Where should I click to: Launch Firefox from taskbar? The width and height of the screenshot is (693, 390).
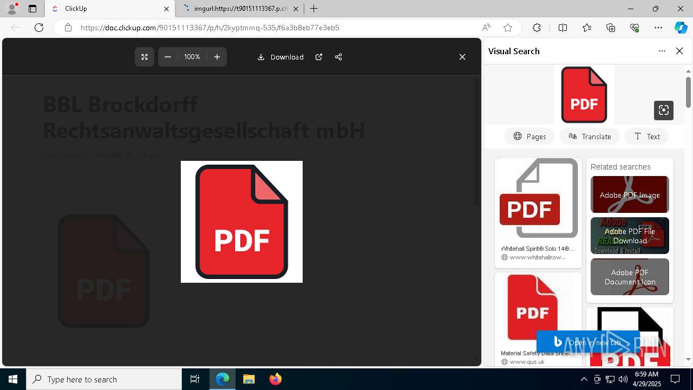276,379
